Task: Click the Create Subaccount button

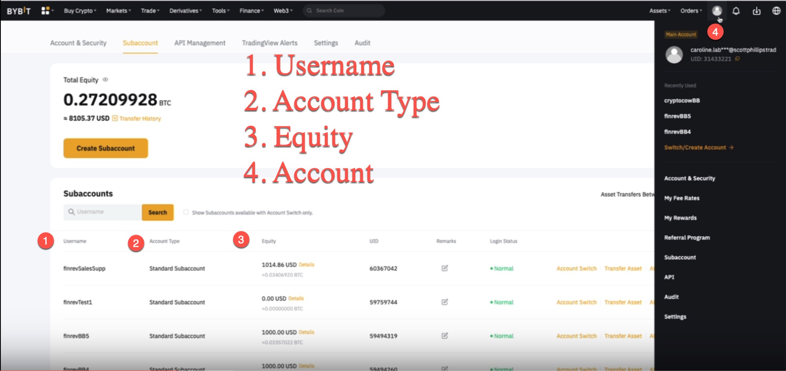Action: (106, 148)
